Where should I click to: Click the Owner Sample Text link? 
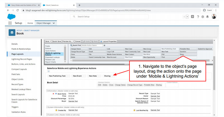click(155, 96)
